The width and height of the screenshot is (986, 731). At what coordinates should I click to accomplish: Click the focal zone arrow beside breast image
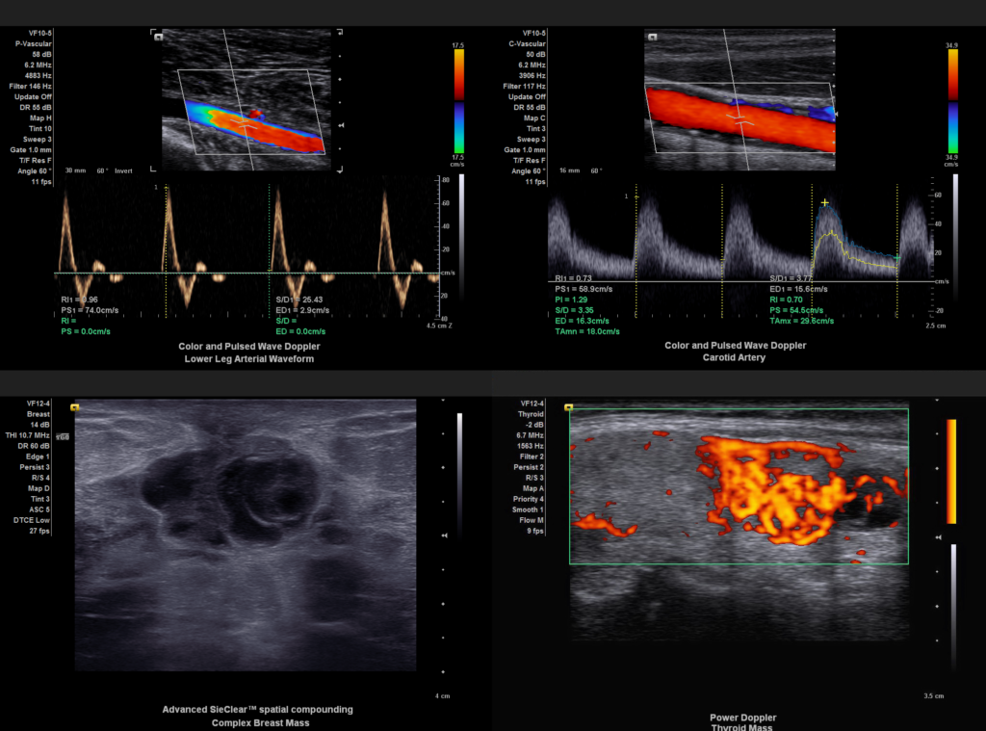coord(442,535)
